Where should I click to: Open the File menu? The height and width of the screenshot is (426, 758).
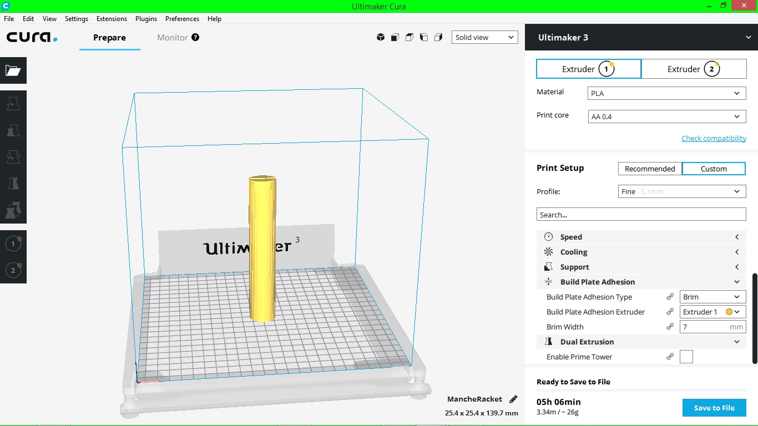point(9,18)
